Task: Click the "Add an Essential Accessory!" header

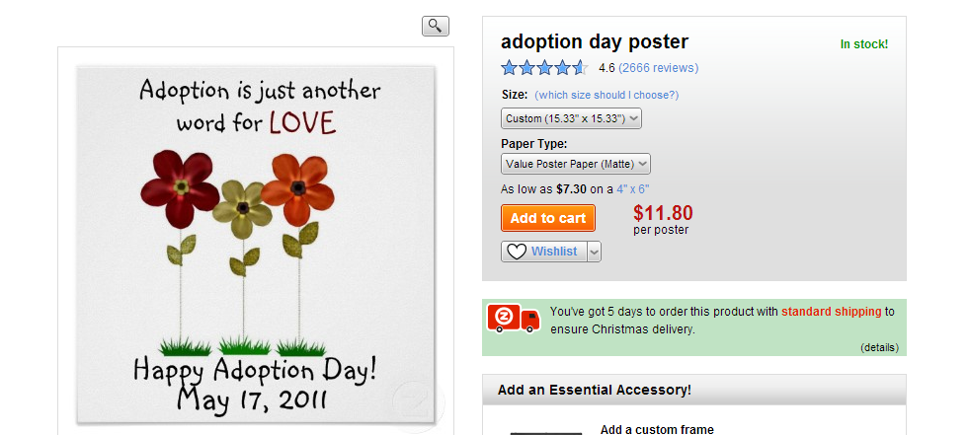Action: 595,390
